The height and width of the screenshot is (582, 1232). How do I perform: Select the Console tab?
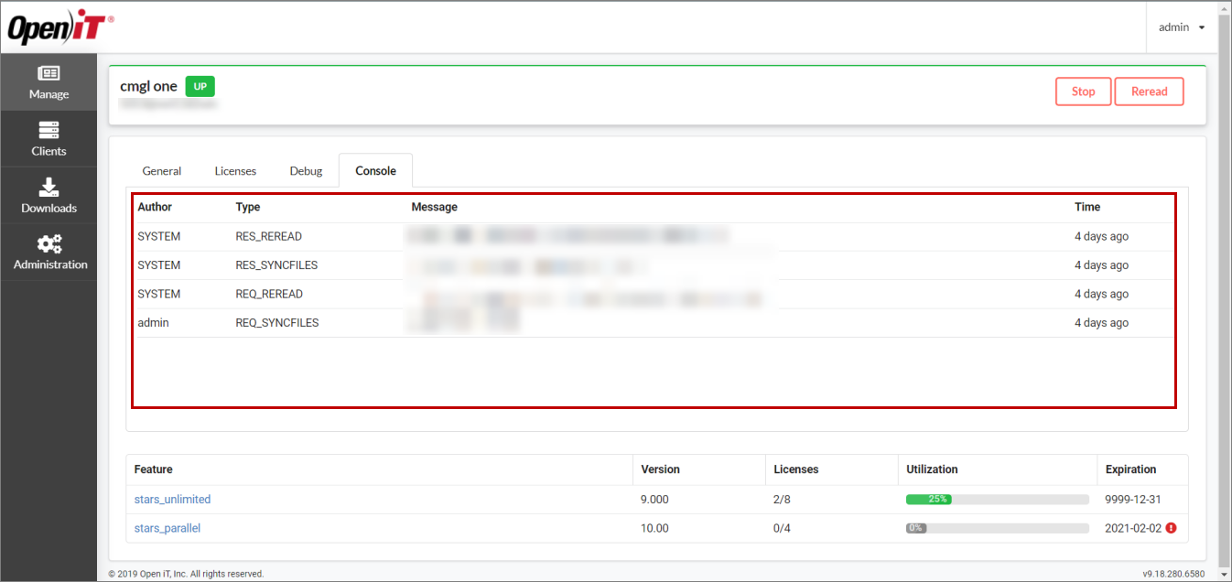coord(375,171)
